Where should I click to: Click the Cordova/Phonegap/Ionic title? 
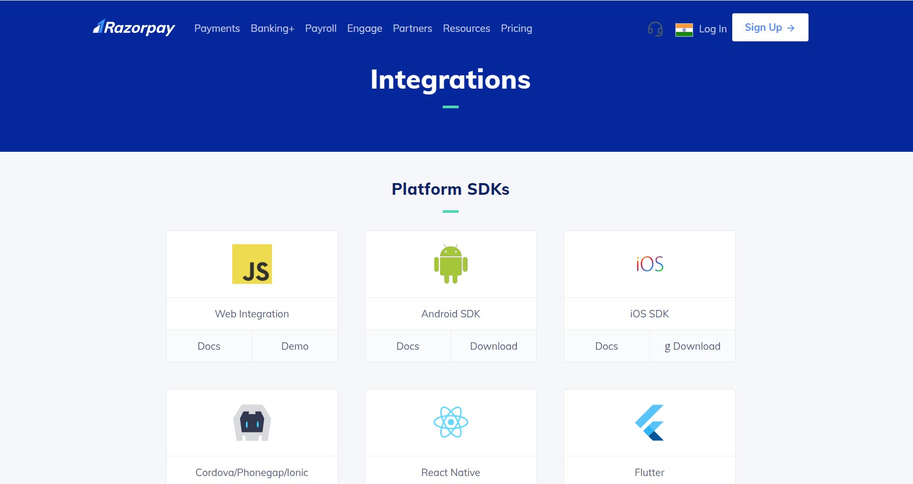[252, 472]
